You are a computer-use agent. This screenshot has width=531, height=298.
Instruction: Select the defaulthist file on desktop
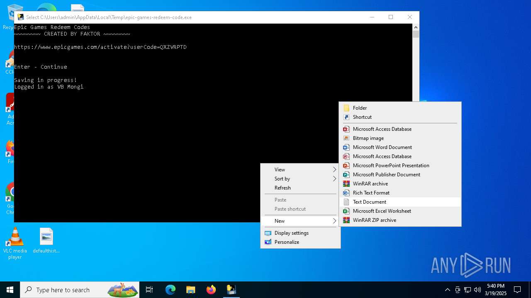(46, 240)
